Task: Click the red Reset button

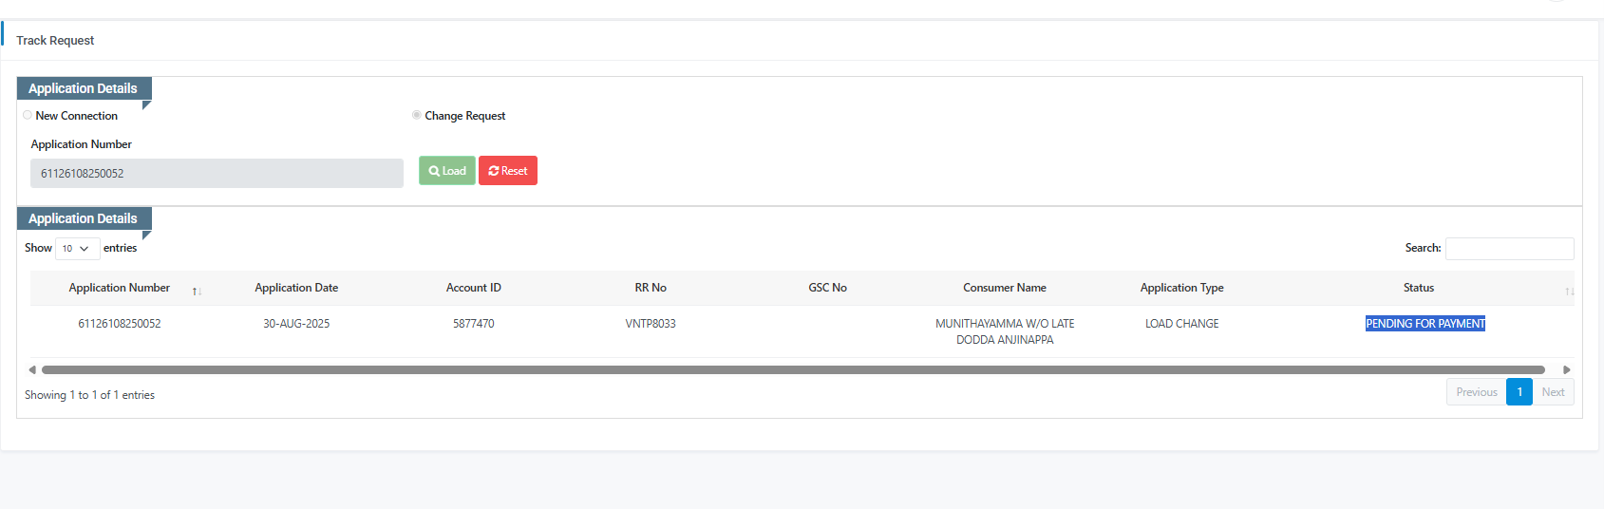Action: (508, 171)
